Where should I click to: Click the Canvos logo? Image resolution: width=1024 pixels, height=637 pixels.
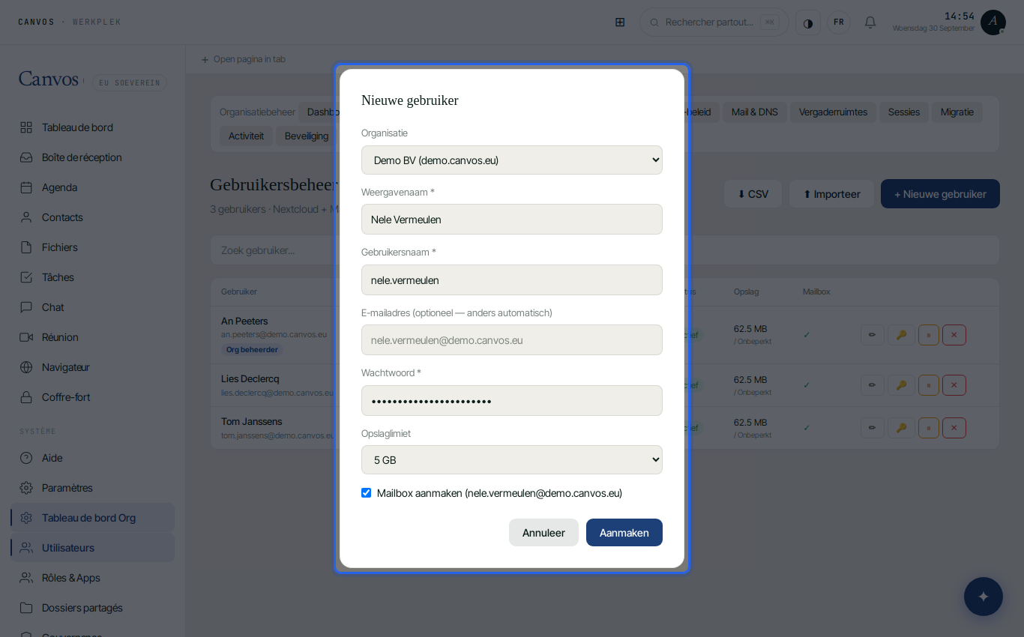(49, 79)
